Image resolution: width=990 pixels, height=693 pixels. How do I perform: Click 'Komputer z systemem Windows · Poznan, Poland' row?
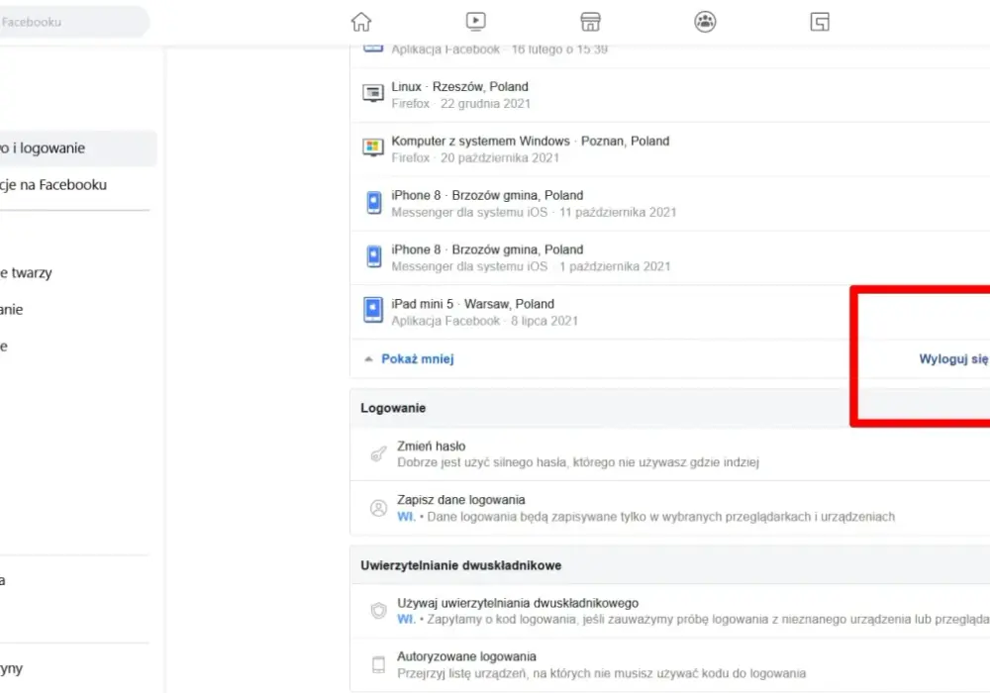point(670,148)
